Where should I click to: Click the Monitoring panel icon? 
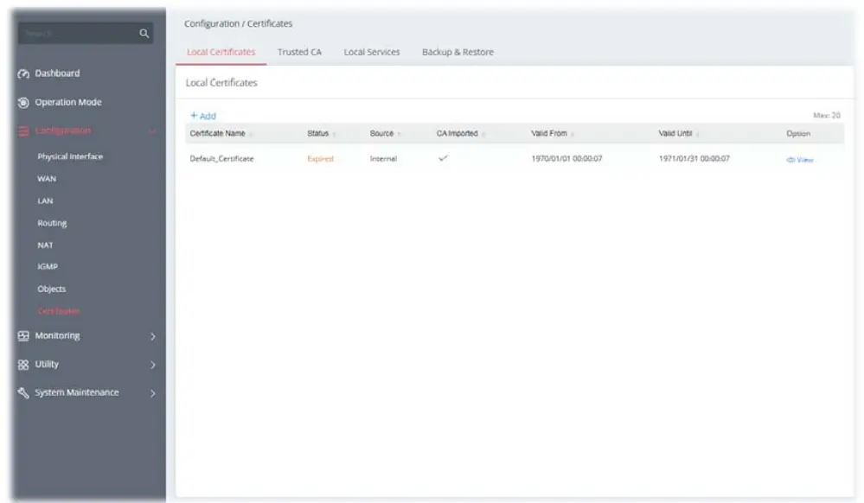[x=22, y=335]
